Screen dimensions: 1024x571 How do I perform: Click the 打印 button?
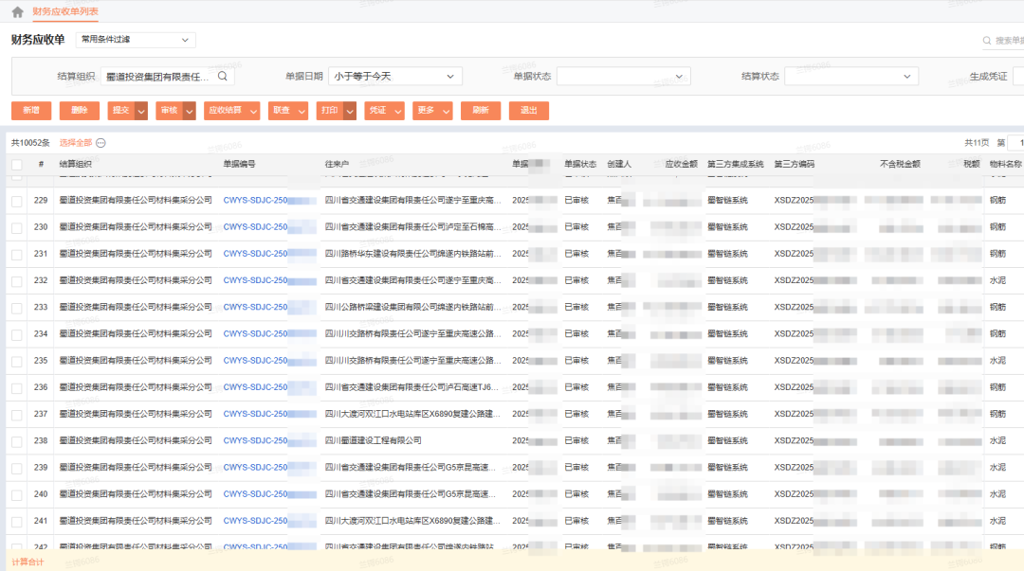pyautogui.click(x=331, y=111)
